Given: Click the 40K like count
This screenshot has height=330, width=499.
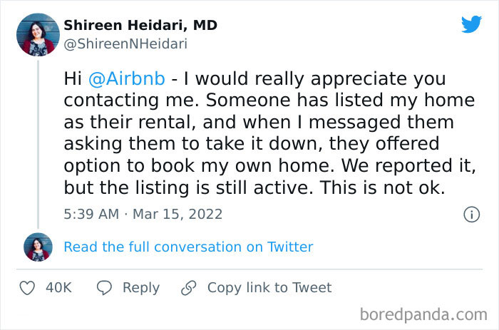Looking at the screenshot, I should coord(58,288).
